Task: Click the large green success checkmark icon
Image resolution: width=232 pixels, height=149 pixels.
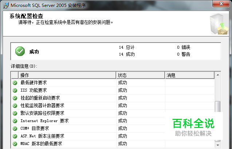Action: tap(20, 51)
